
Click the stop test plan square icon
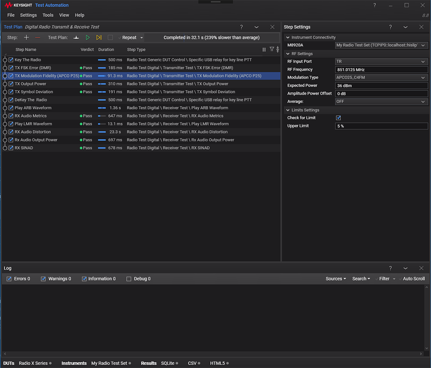110,37
